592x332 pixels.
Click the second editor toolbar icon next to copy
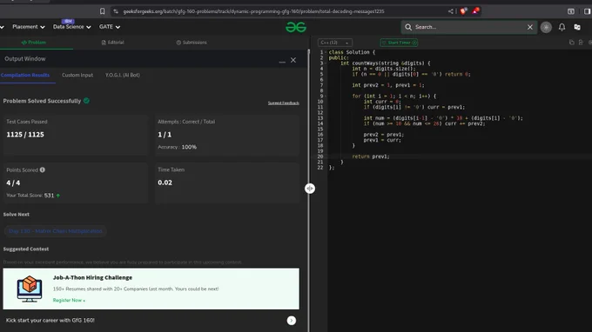581,43
